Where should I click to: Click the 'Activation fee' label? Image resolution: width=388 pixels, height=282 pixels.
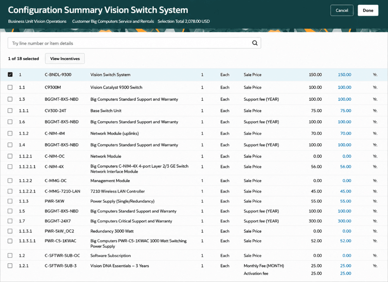[256, 273]
